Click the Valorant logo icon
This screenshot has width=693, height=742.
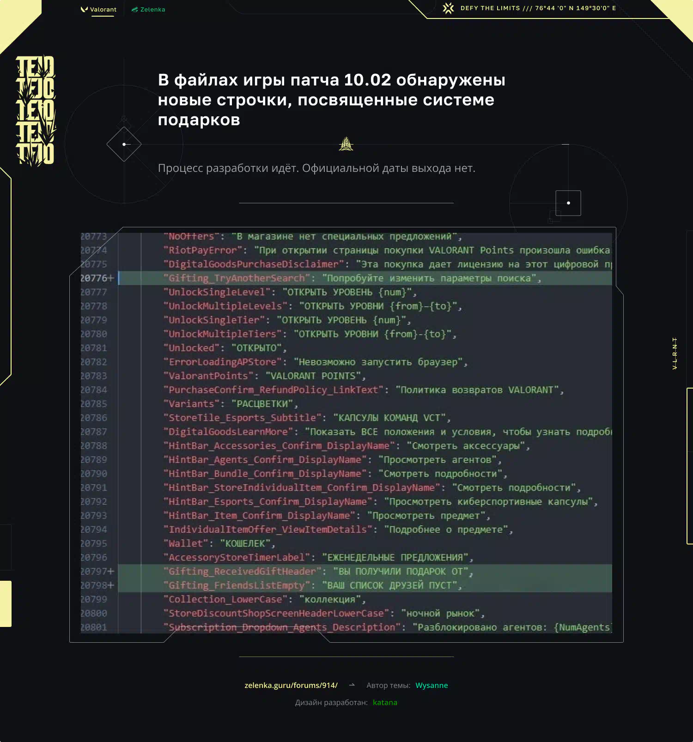[x=84, y=9]
